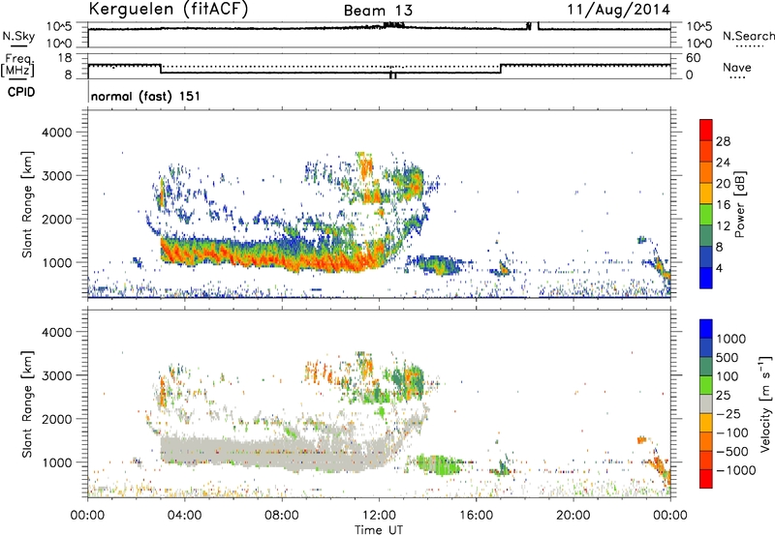Image resolution: width=775 pixels, height=536 pixels.
Task: Click the gray segment of Velocity colorbar
Action: click(706, 403)
